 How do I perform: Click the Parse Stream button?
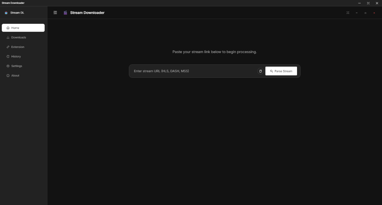click(281, 71)
